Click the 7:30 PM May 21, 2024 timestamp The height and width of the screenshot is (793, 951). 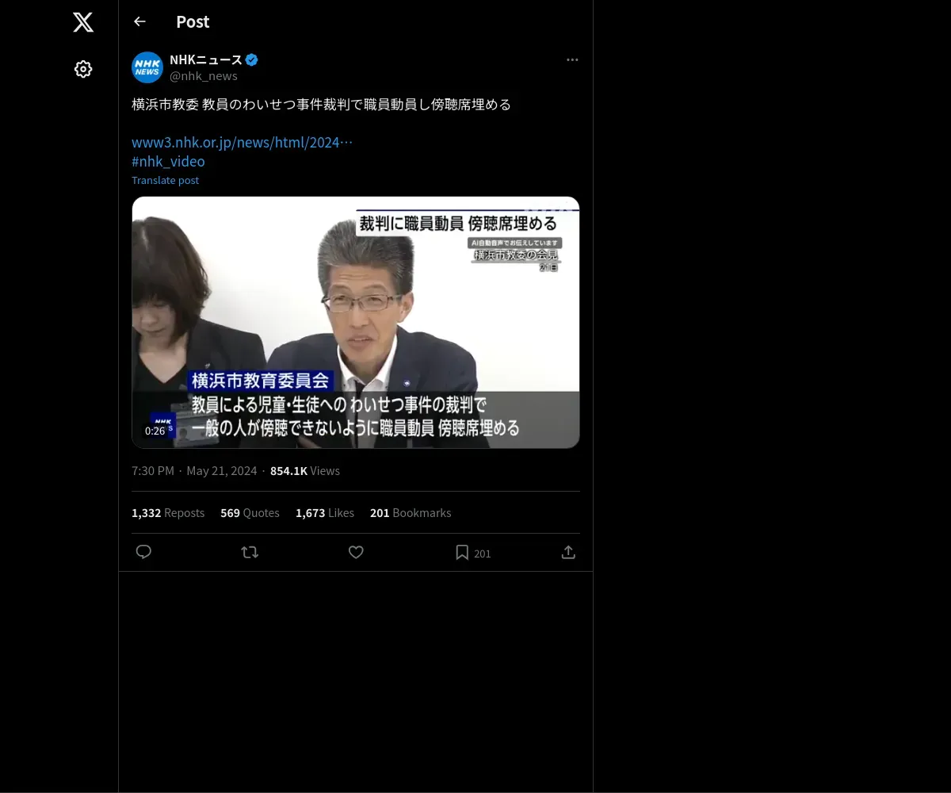(x=194, y=471)
